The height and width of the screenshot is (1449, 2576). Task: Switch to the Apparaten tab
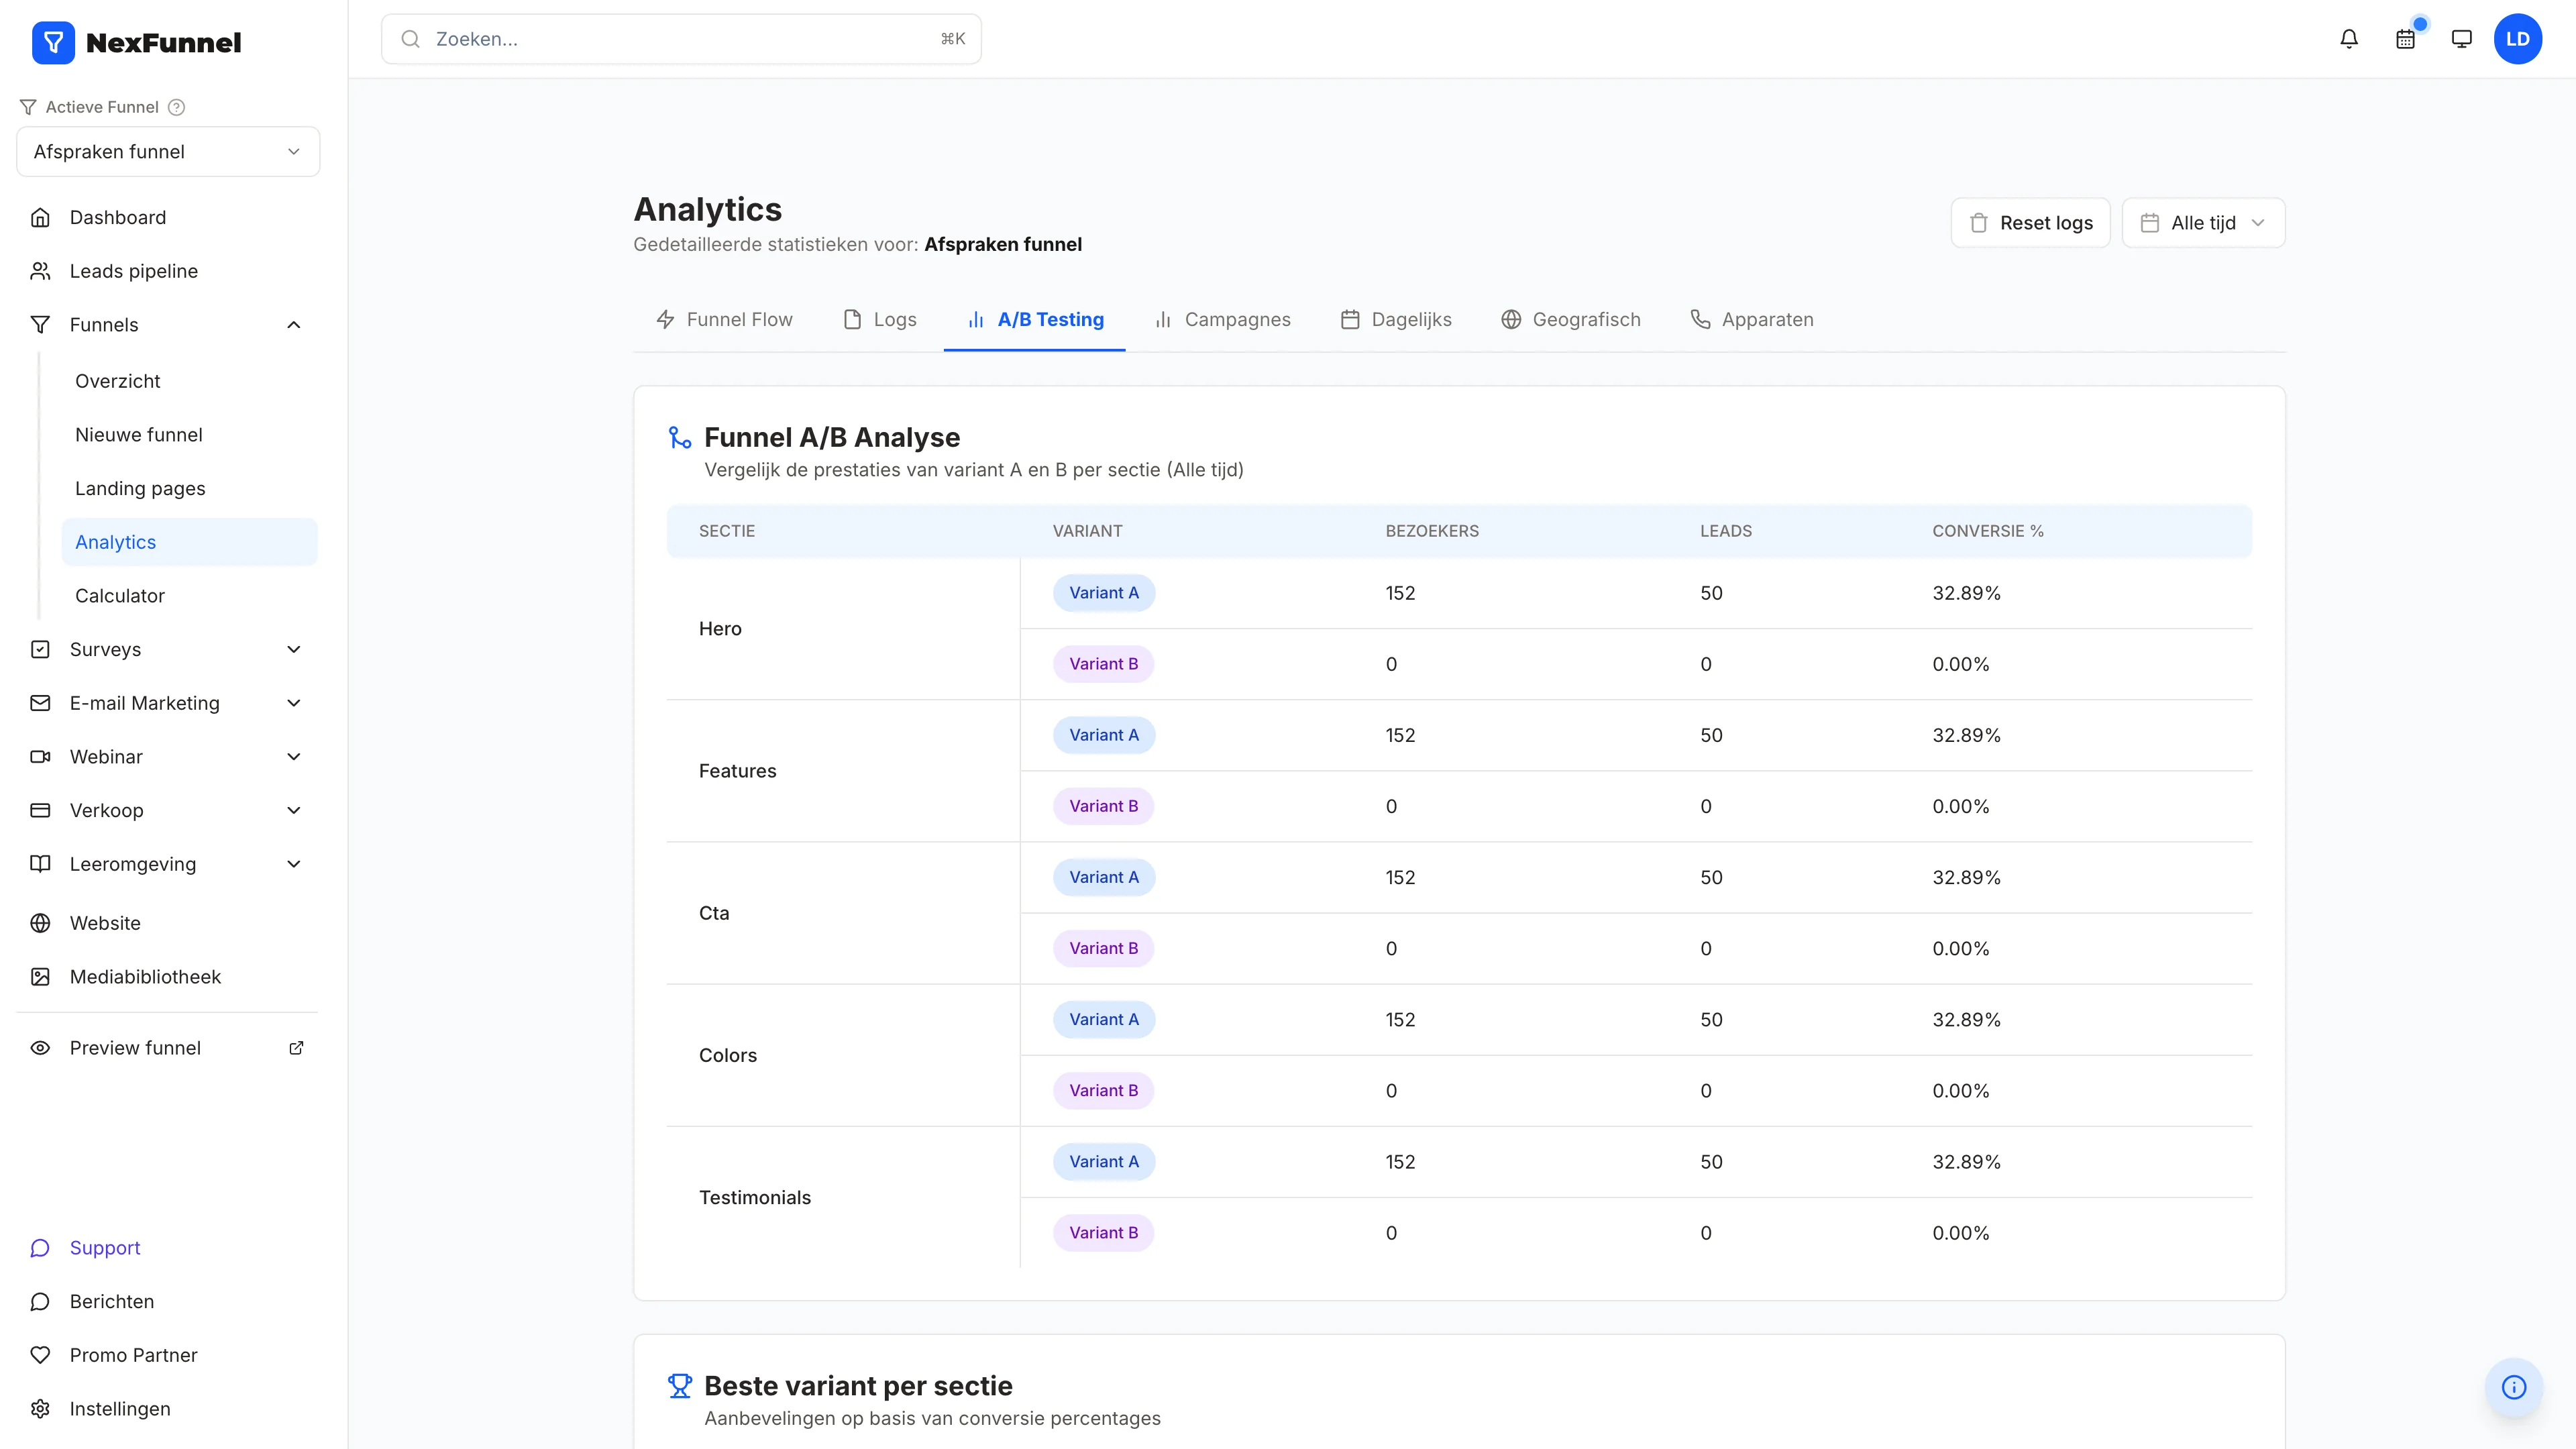click(1752, 320)
